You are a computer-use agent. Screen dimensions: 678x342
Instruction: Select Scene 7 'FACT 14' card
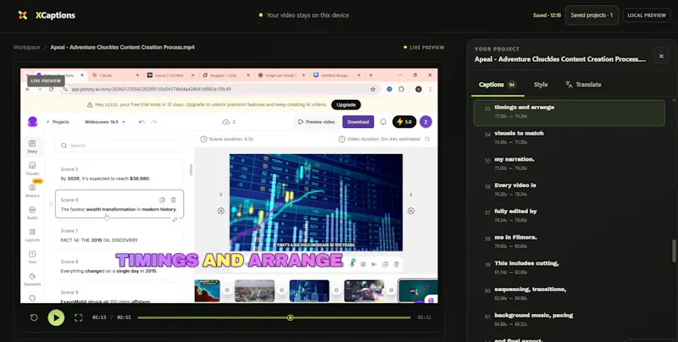(x=119, y=236)
